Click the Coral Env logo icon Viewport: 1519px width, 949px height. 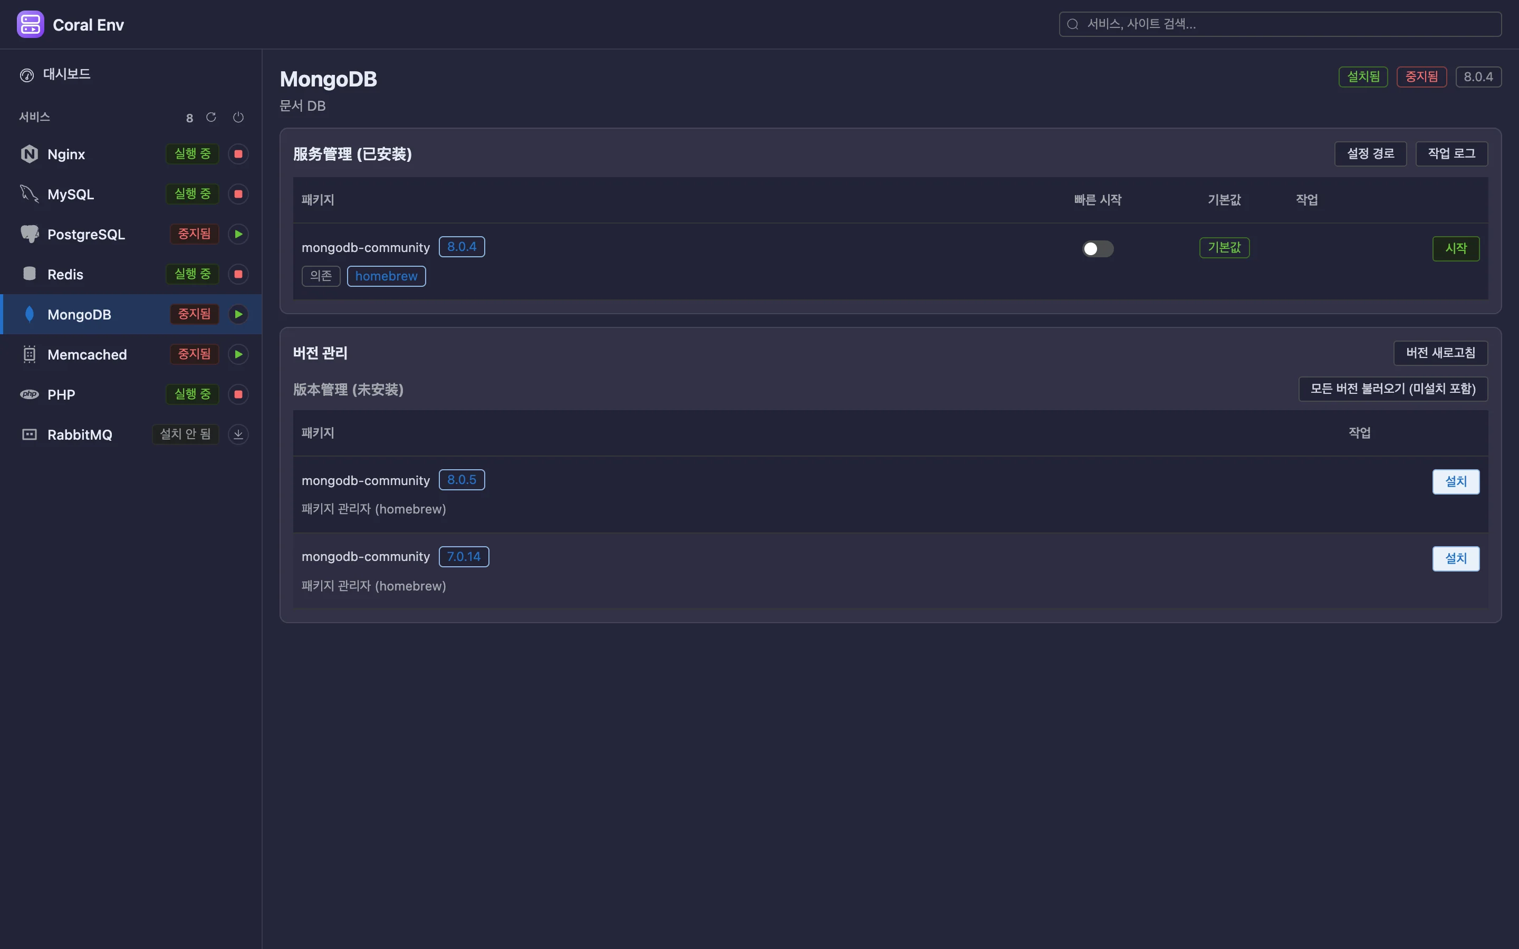[30, 24]
